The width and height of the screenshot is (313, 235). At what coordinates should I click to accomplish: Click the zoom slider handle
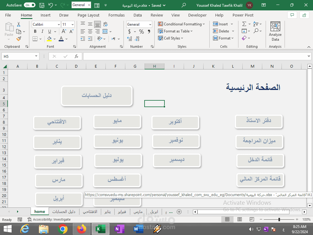(x=279, y=219)
